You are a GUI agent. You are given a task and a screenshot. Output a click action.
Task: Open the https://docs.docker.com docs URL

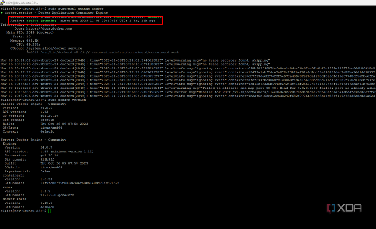49,29
